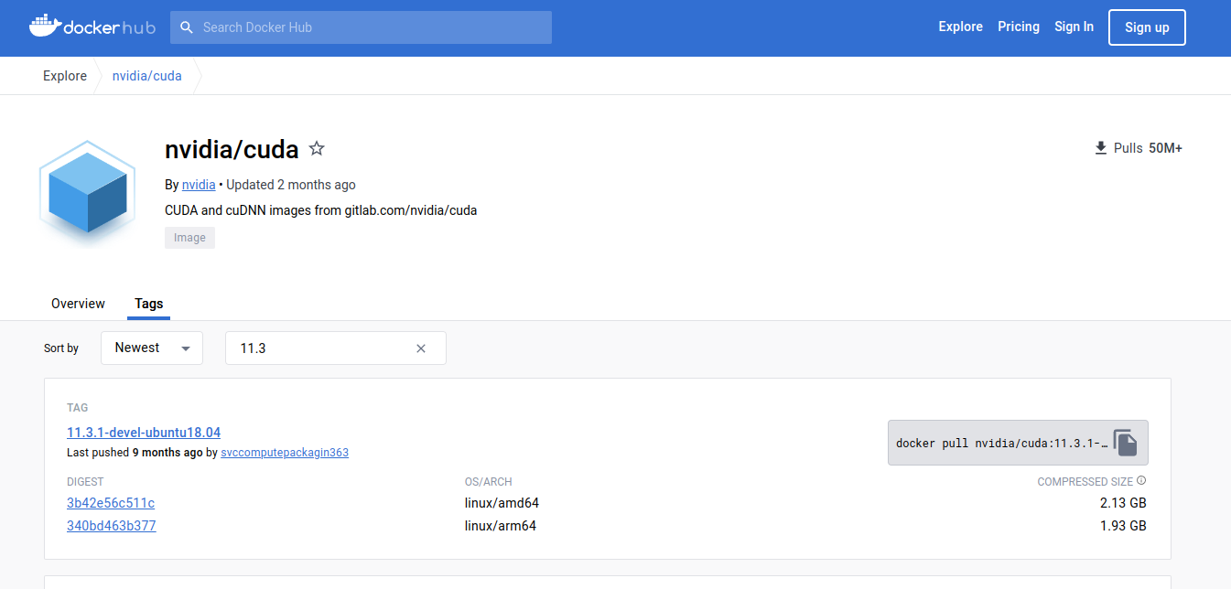Select the Tags tab
This screenshot has height=589, width=1231.
pyautogui.click(x=149, y=304)
